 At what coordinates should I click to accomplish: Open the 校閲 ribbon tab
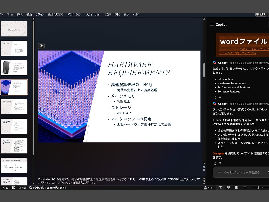(x=117, y=14)
